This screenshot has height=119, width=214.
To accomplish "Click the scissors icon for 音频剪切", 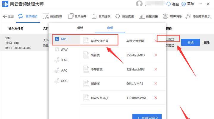I will pos(46,16).
